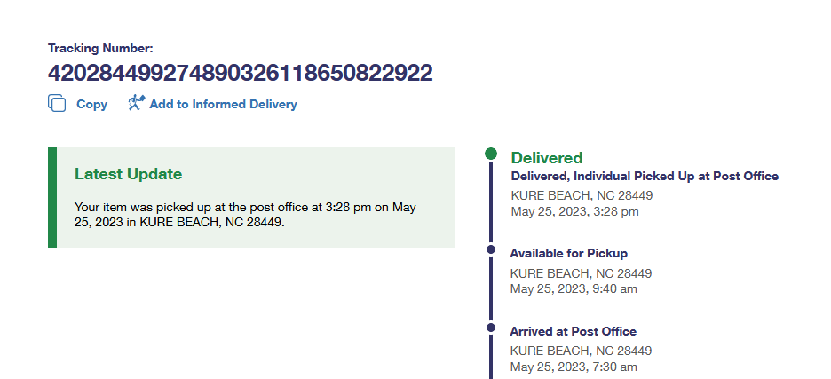Click the 9:40 am pickup availability timestamp

tap(574, 288)
